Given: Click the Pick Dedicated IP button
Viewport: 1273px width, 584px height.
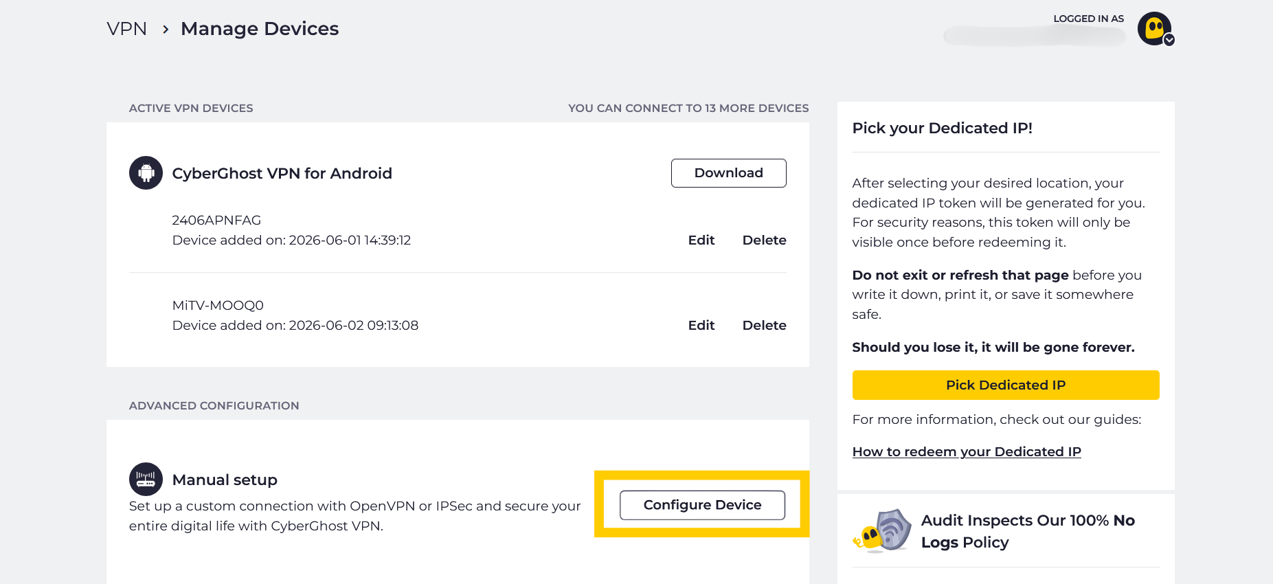Looking at the screenshot, I should [1006, 385].
